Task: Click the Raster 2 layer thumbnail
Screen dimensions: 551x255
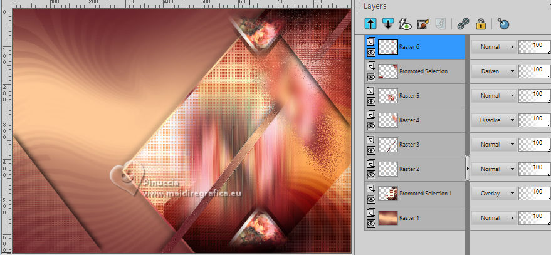Action: click(x=388, y=169)
